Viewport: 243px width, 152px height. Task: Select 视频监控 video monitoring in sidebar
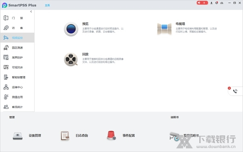17,38
